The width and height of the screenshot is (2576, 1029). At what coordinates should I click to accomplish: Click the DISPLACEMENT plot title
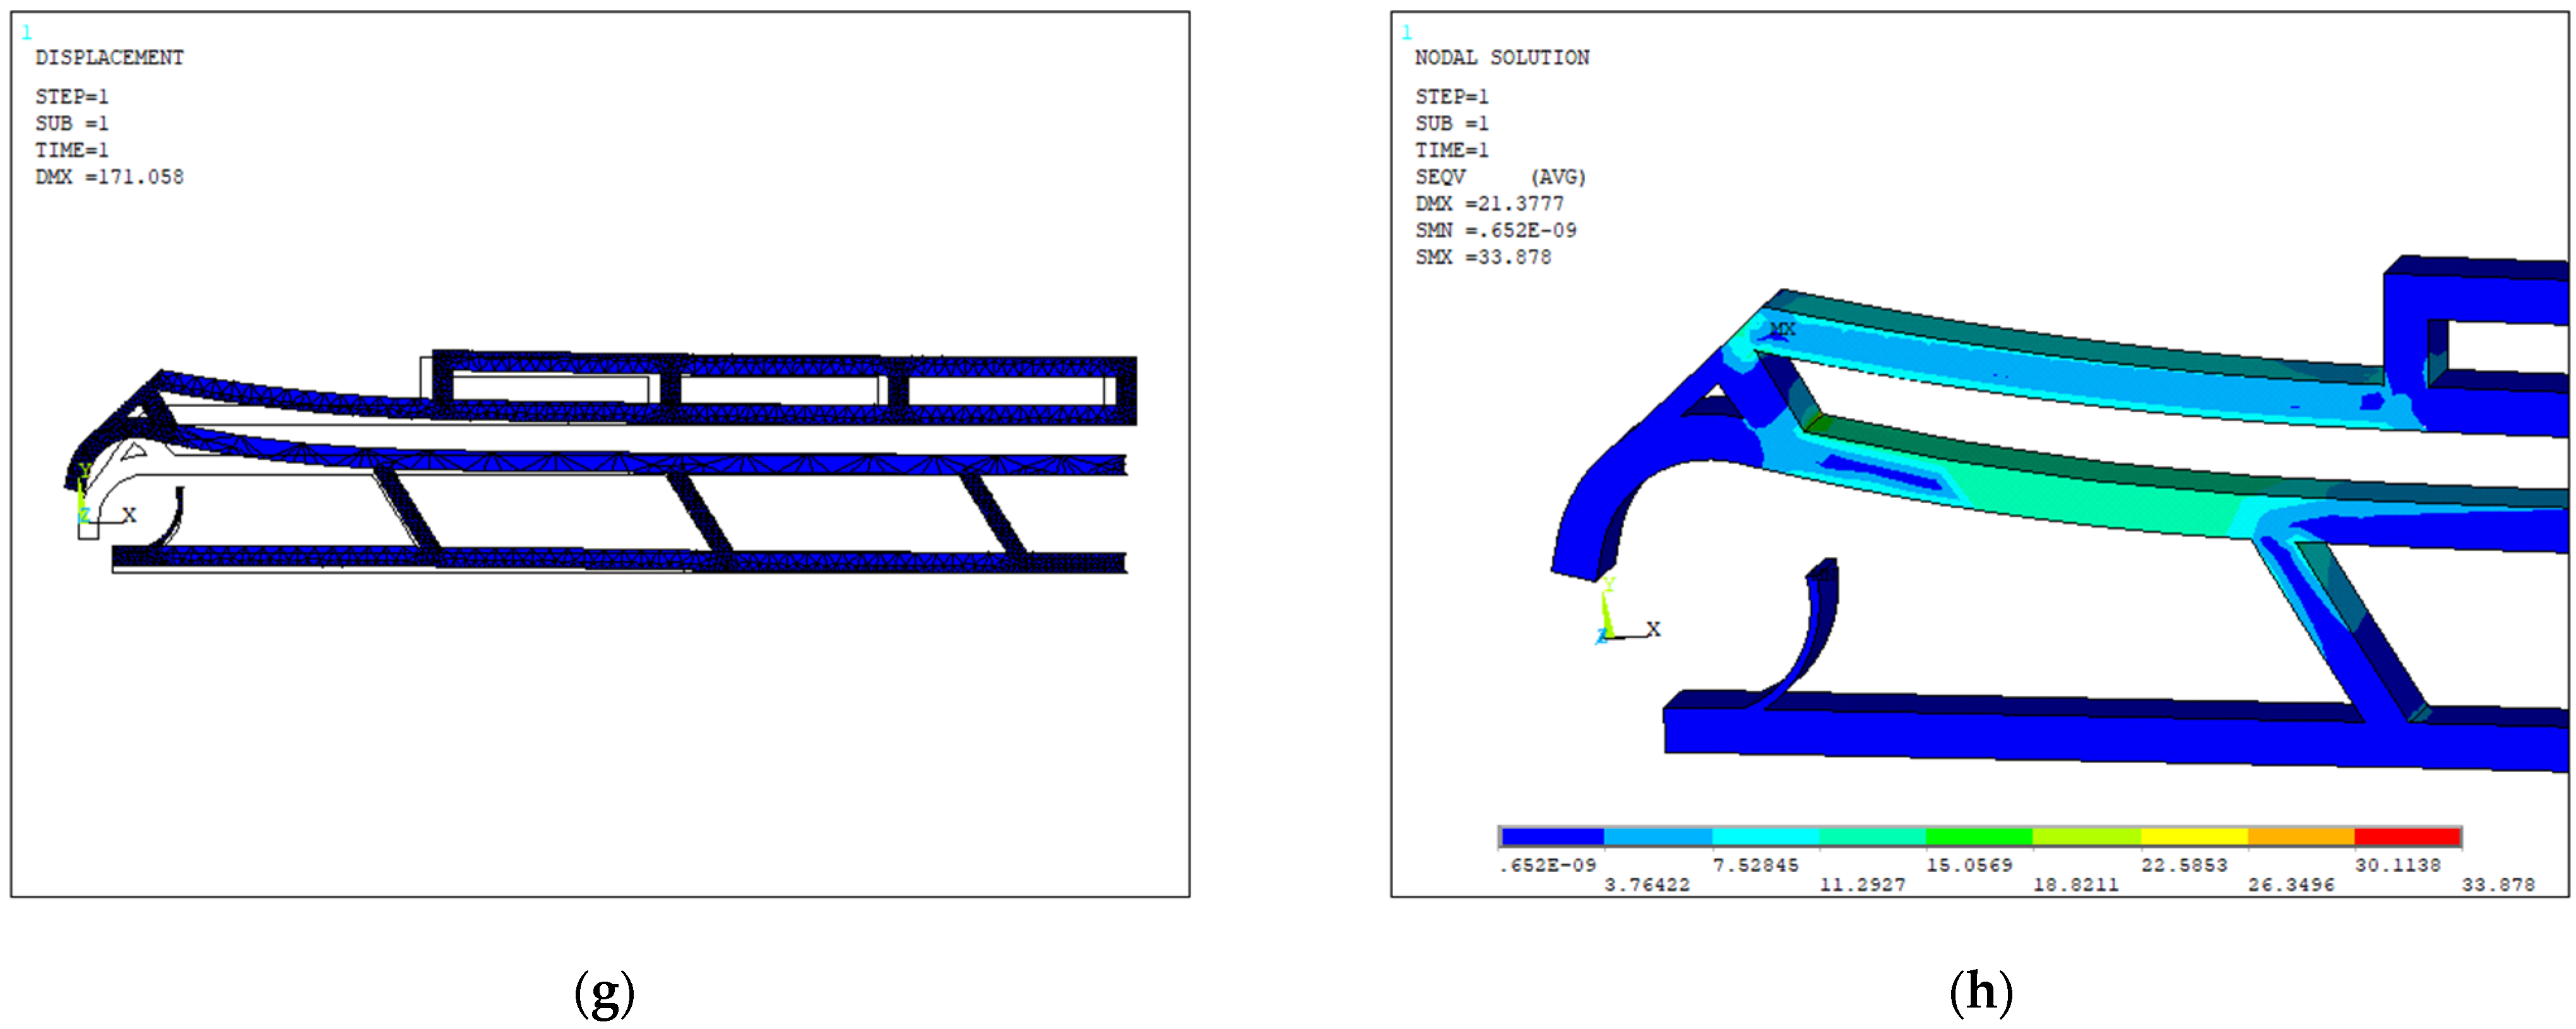[x=109, y=58]
